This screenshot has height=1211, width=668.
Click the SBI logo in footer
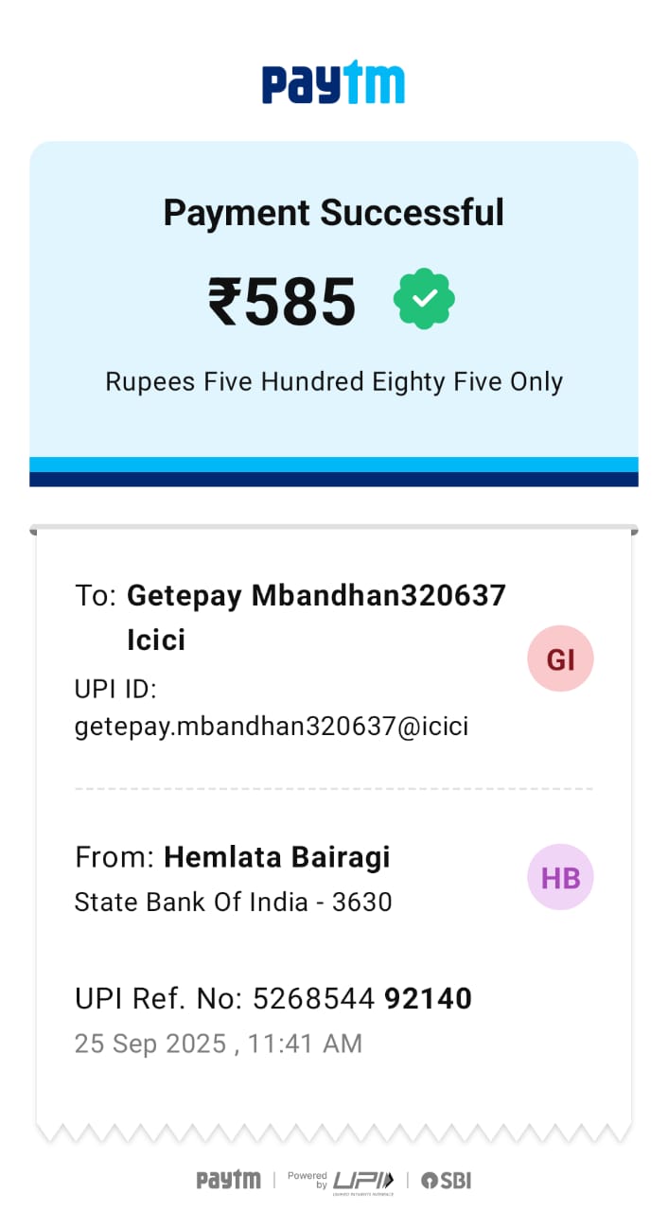(x=446, y=1180)
